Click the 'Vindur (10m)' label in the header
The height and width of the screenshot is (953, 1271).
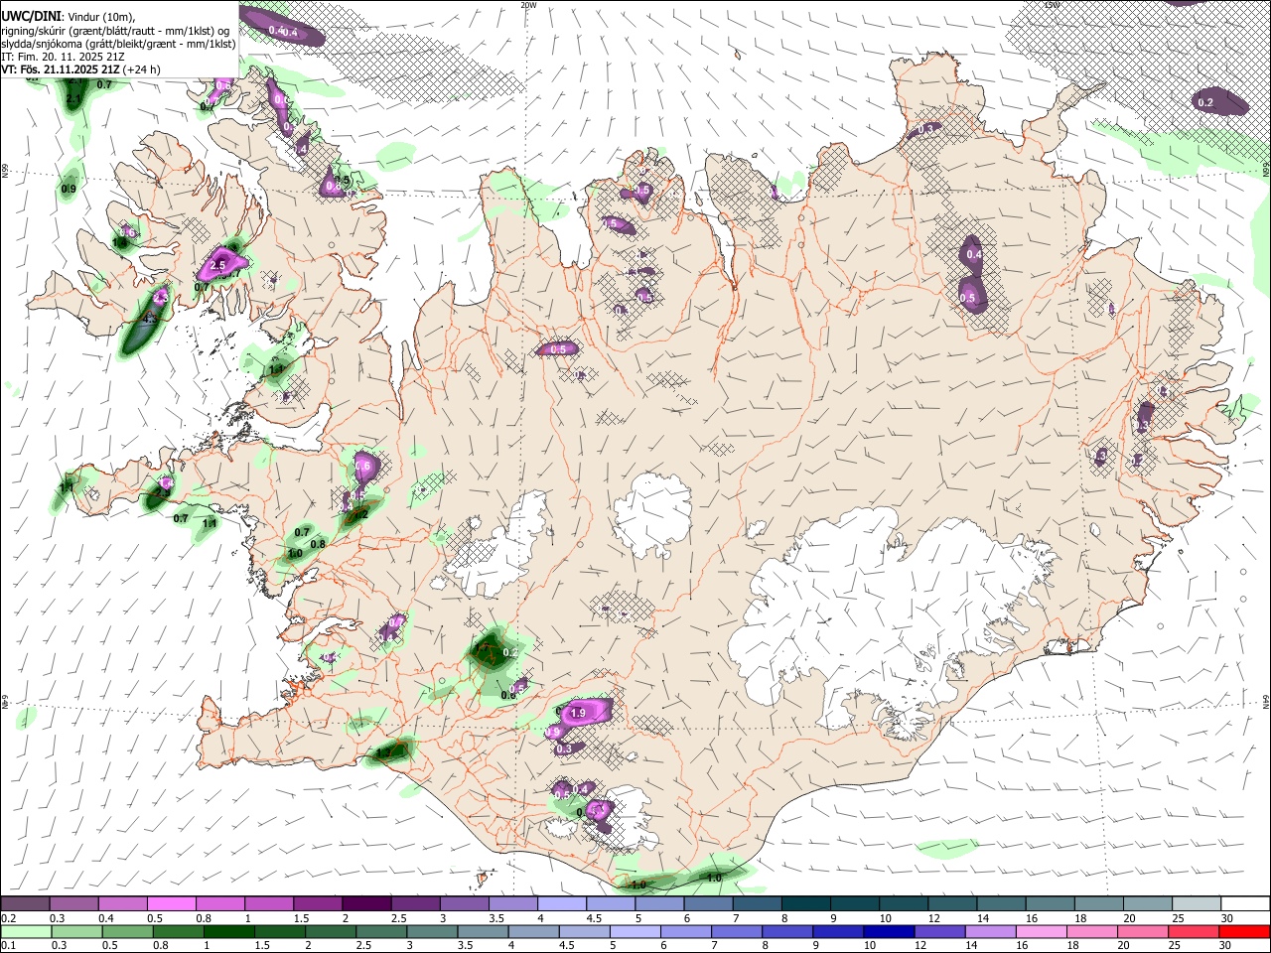[x=99, y=17]
